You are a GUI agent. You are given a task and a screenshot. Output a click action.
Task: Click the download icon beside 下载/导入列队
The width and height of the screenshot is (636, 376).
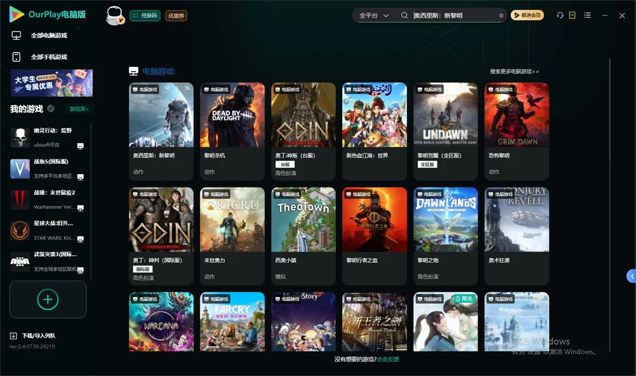tap(13, 335)
